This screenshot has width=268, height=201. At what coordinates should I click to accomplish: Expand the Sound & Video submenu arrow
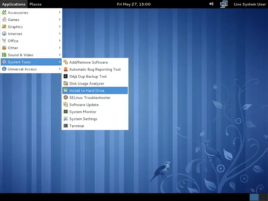click(x=60, y=55)
